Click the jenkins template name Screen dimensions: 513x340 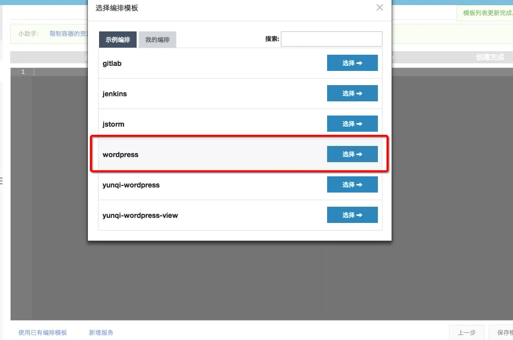[x=114, y=94]
